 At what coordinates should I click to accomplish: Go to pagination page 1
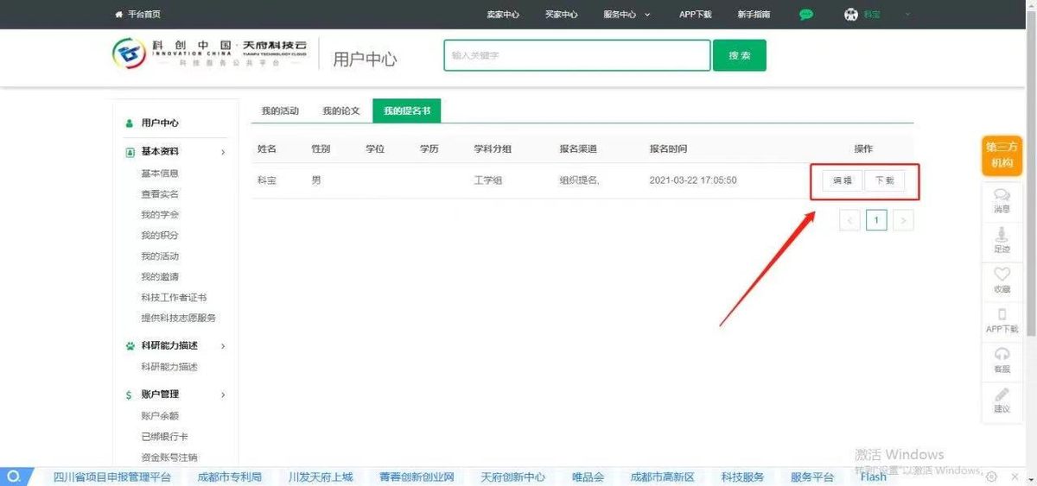[x=876, y=221]
